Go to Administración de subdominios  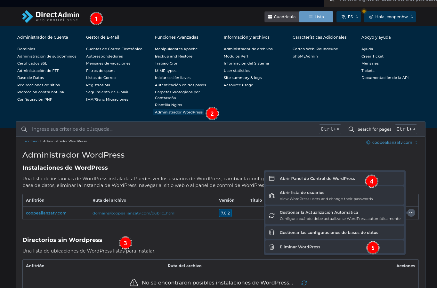pos(47,56)
